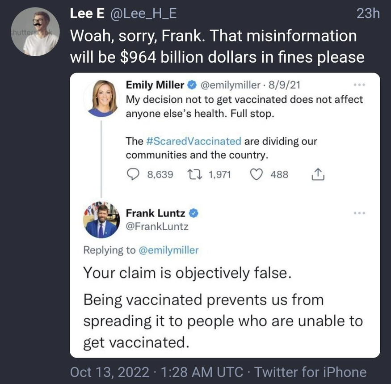The image size is (391, 384).
Task: Open Lee E's profile picture
Action: click(x=34, y=32)
